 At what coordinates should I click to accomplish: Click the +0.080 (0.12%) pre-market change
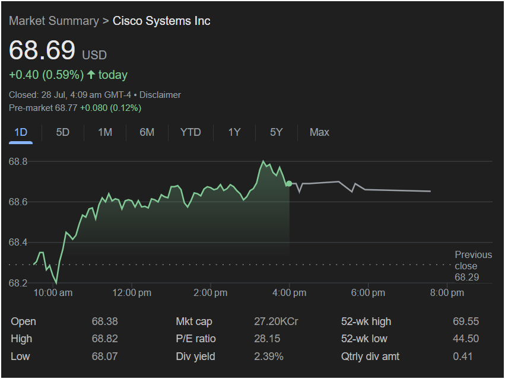pyautogui.click(x=110, y=108)
